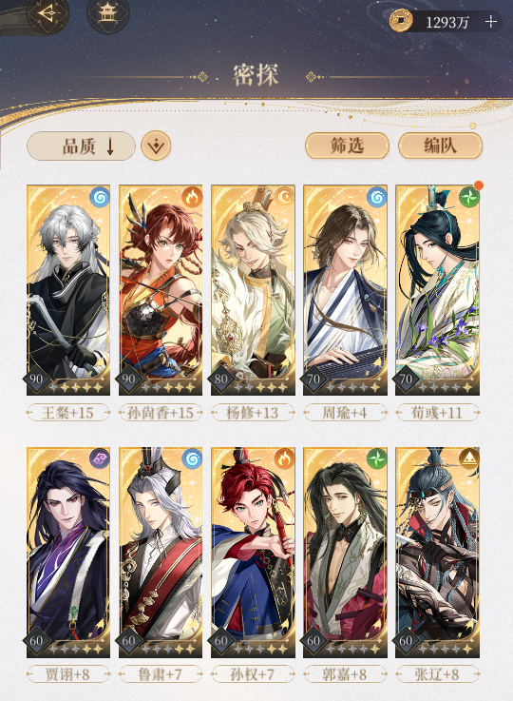Click the level 90 badge on 王粲

click(36, 380)
